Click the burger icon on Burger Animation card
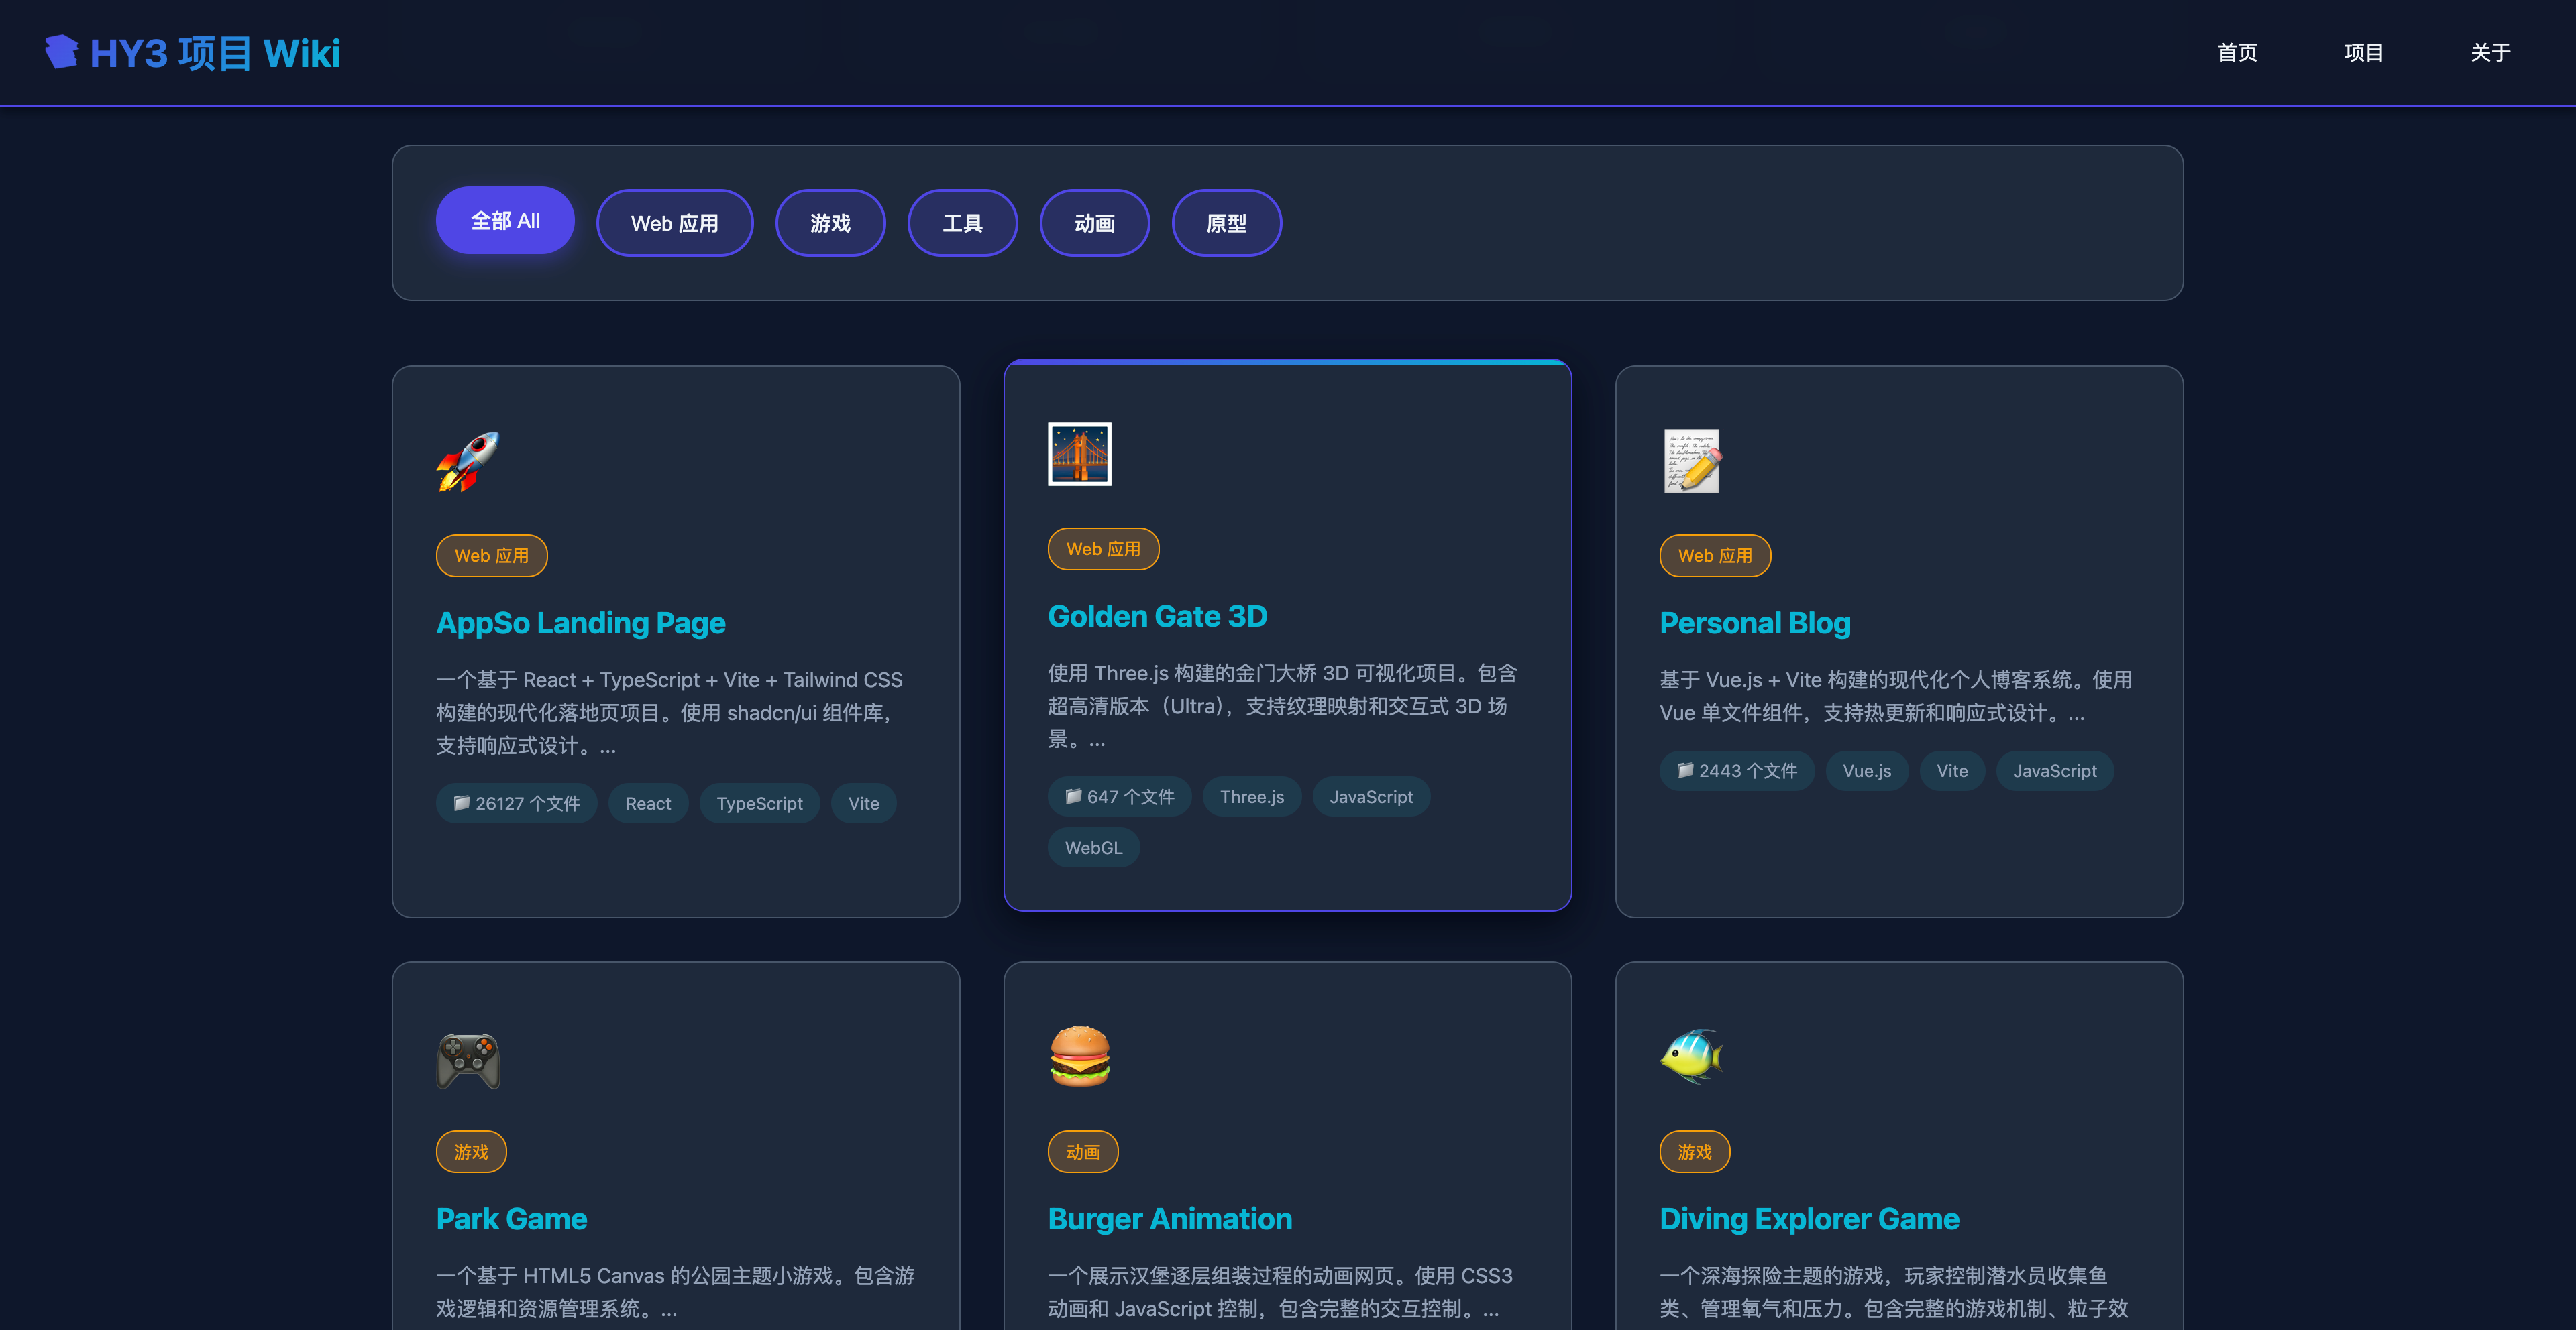Image resolution: width=2576 pixels, height=1330 pixels. click(x=1080, y=1055)
